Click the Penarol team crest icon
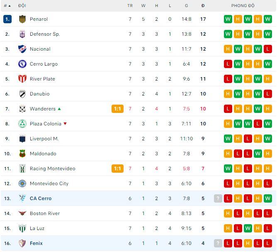The width and height of the screenshot is (277, 252). [x=22, y=19]
